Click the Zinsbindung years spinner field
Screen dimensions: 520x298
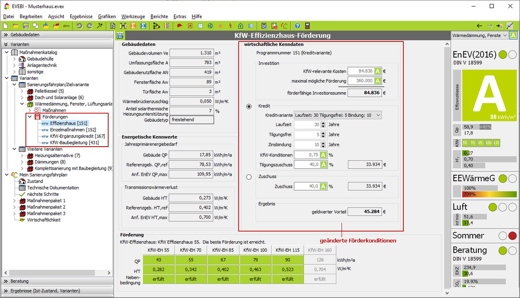tap(311, 144)
